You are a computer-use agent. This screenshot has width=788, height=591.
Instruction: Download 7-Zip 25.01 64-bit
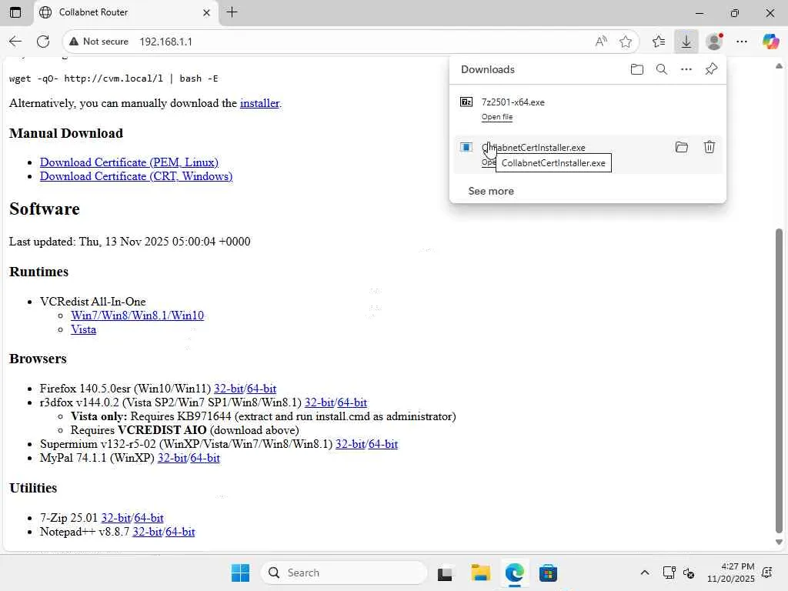149,518
